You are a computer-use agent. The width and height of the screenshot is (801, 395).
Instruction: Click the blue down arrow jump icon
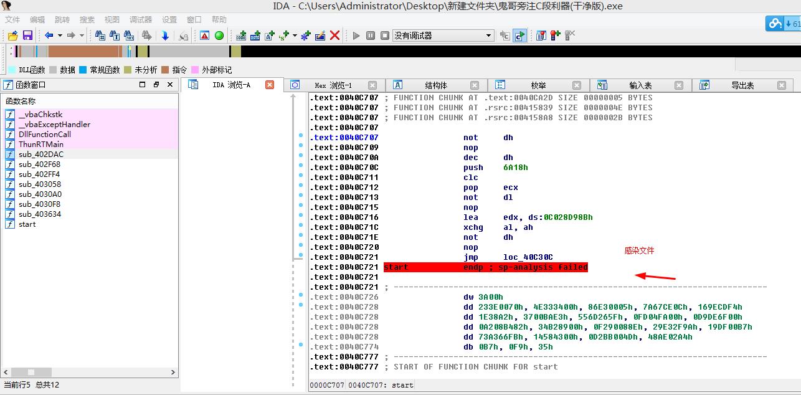click(x=165, y=36)
